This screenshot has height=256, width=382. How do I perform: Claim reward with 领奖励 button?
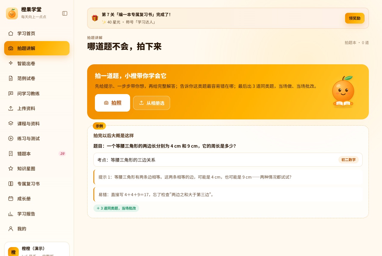355,18
